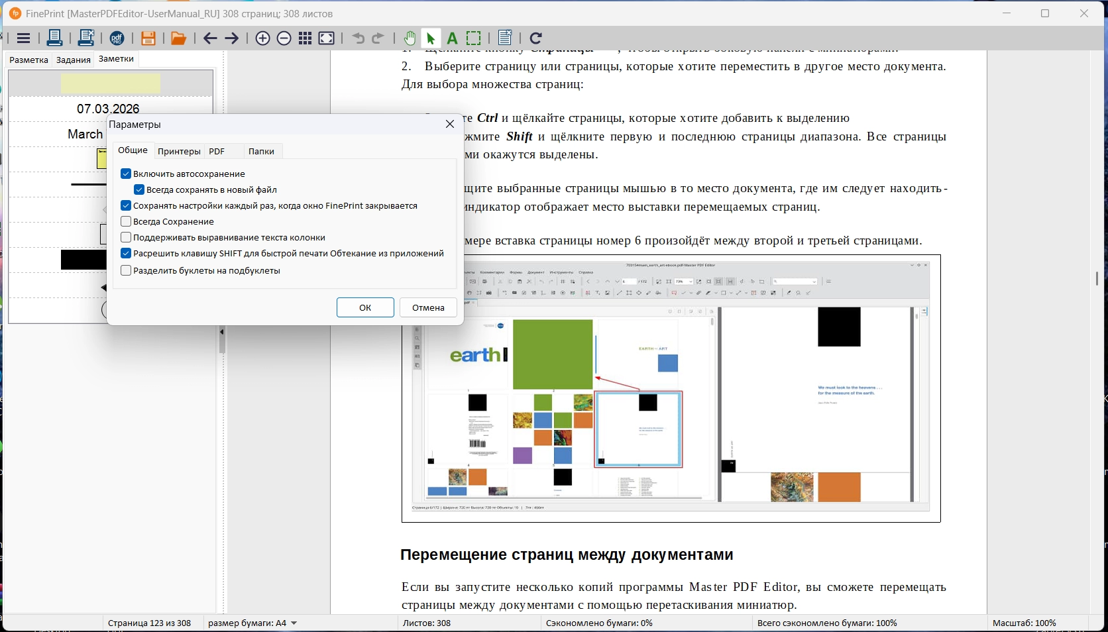This screenshot has width=1108, height=632.
Task: Confirm settings with OK button
Action: coord(365,307)
